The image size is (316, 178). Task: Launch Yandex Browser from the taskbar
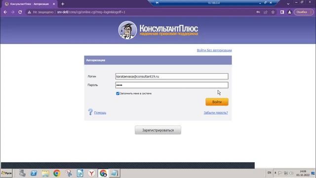tap(91, 173)
